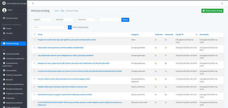Toggle the select-all checkbox in table header

pos(34,34)
